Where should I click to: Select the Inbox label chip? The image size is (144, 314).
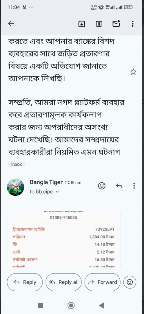(16, 164)
